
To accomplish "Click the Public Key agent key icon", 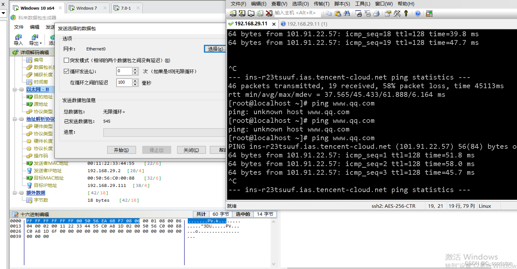I will (406, 13).
